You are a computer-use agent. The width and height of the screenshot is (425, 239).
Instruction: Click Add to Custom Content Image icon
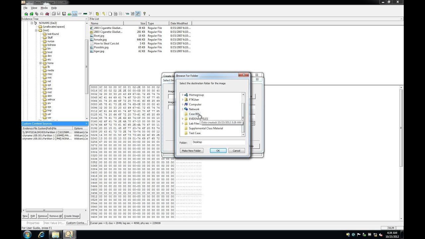69,14
